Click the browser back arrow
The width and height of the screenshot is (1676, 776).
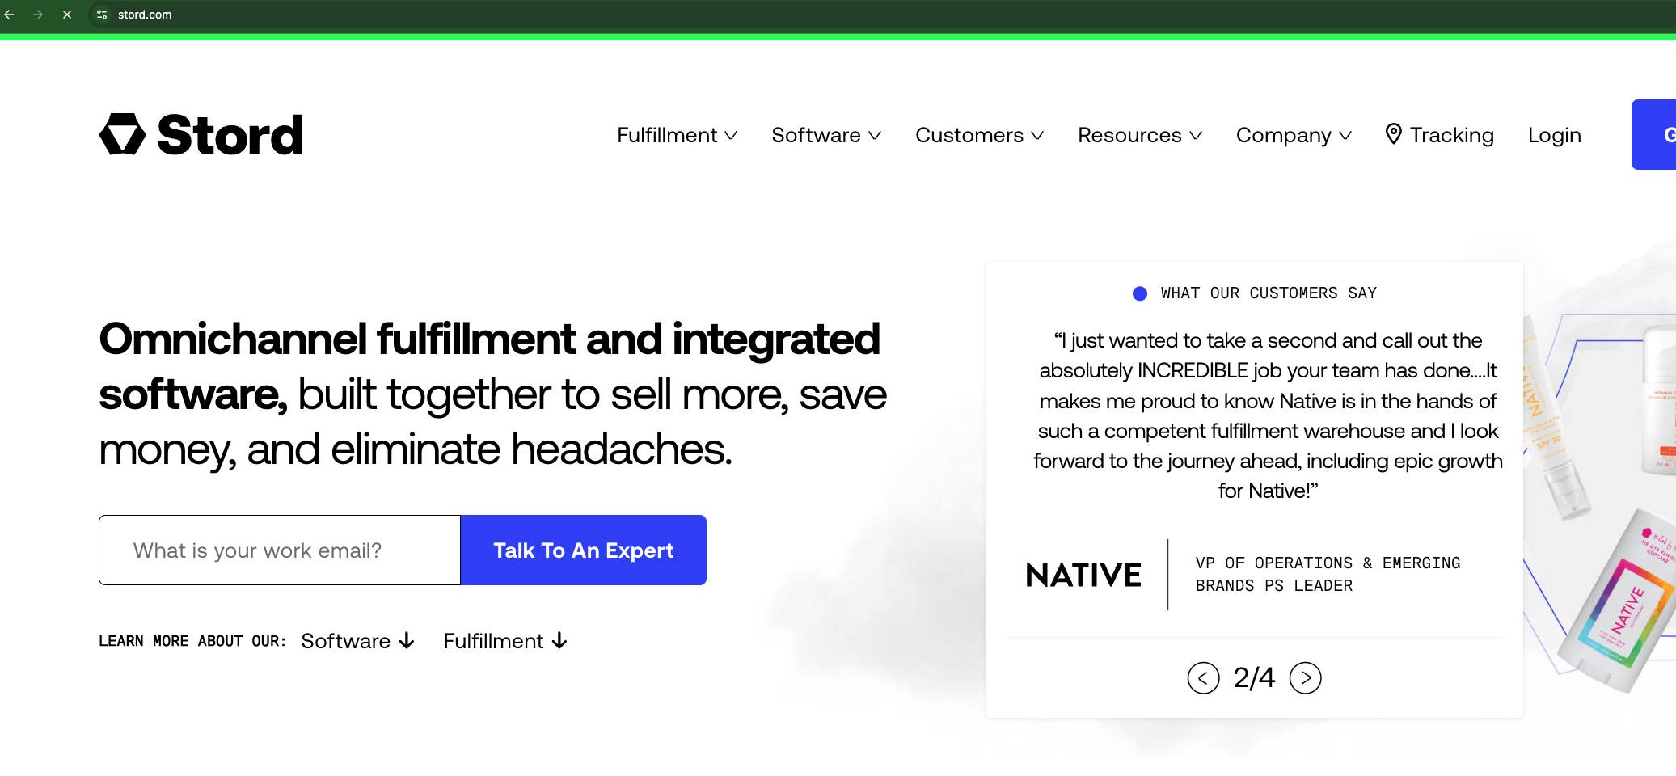click(x=10, y=15)
